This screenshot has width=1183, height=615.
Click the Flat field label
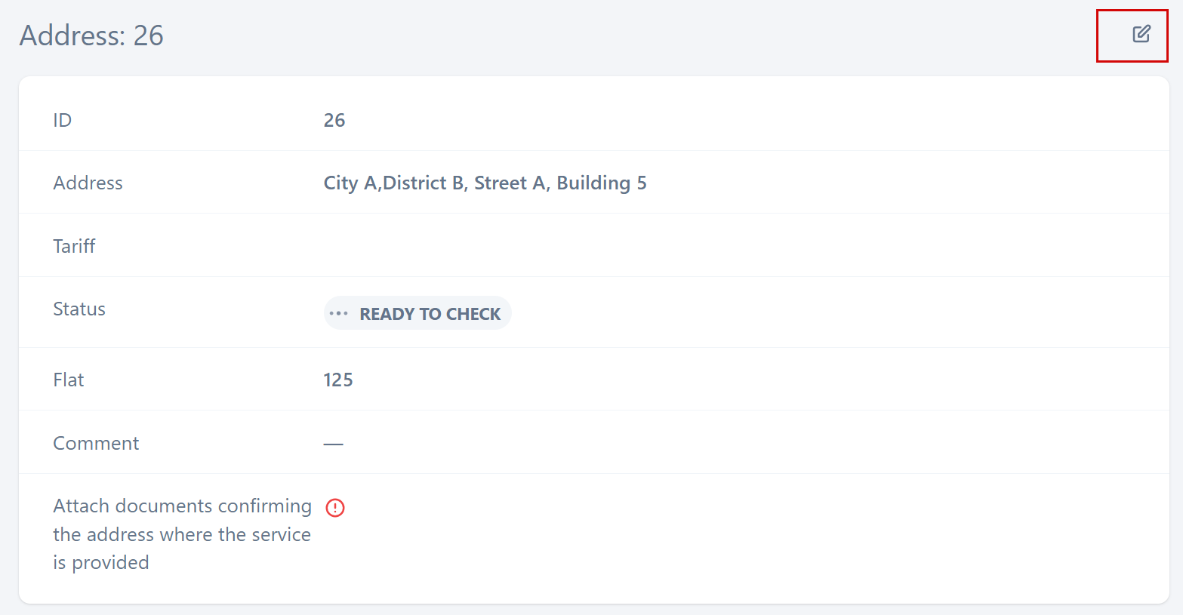68,380
